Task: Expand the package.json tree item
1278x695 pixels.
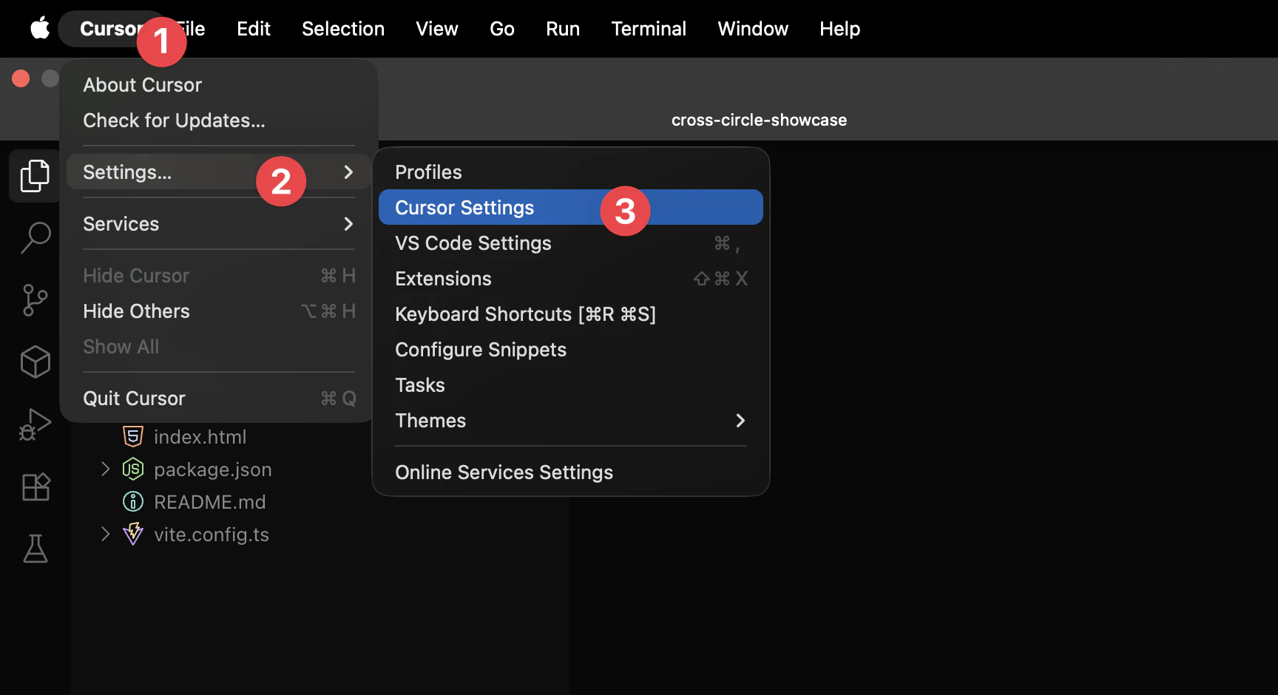Action: coord(104,469)
